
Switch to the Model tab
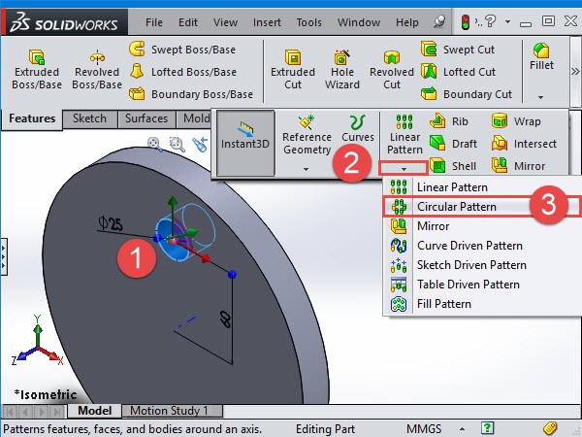pyautogui.click(x=95, y=411)
